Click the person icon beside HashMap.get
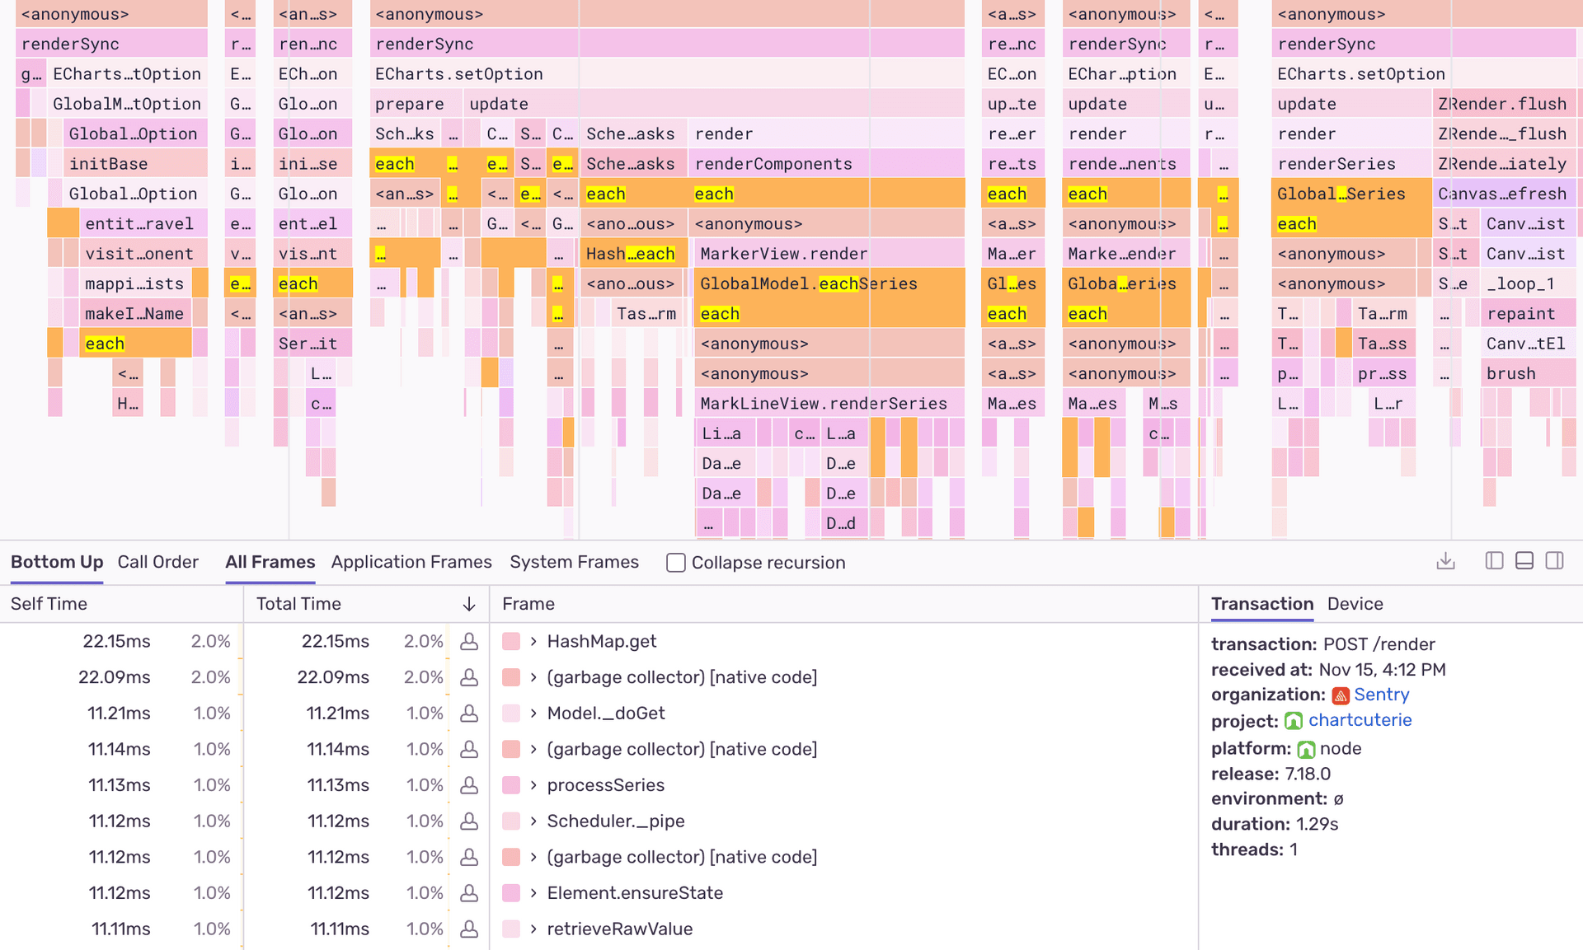 (468, 641)
